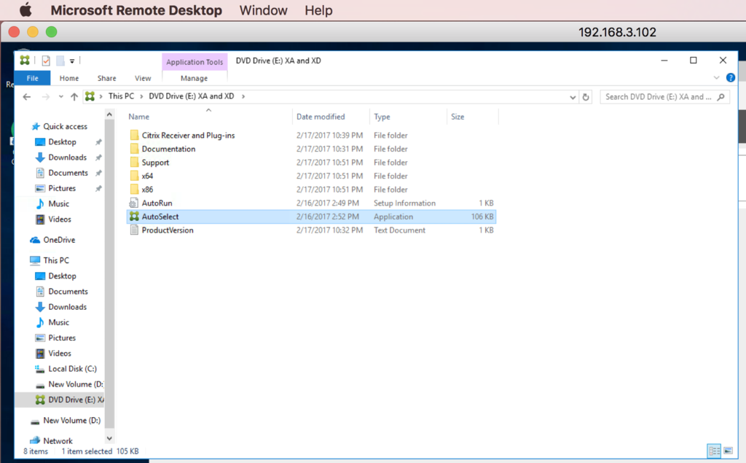Open Desktop under Quick access

pyautogui.click(x=62, y=142)
